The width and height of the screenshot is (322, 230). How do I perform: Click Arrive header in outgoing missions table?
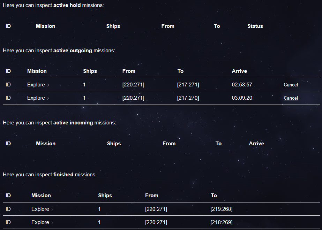tap(239, 71)
